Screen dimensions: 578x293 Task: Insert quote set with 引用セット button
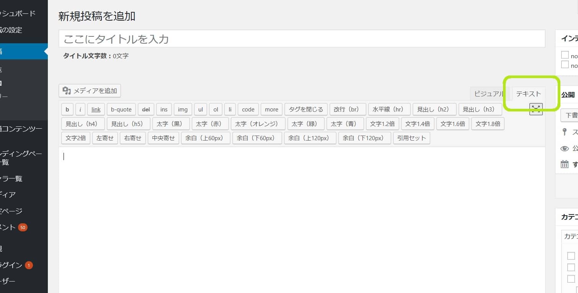point(411,138)
